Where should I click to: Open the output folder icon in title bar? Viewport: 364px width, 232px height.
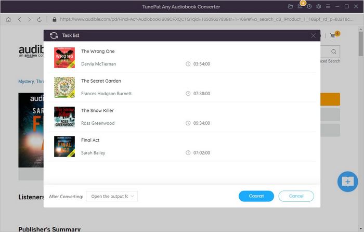click(x=290, y=7)
